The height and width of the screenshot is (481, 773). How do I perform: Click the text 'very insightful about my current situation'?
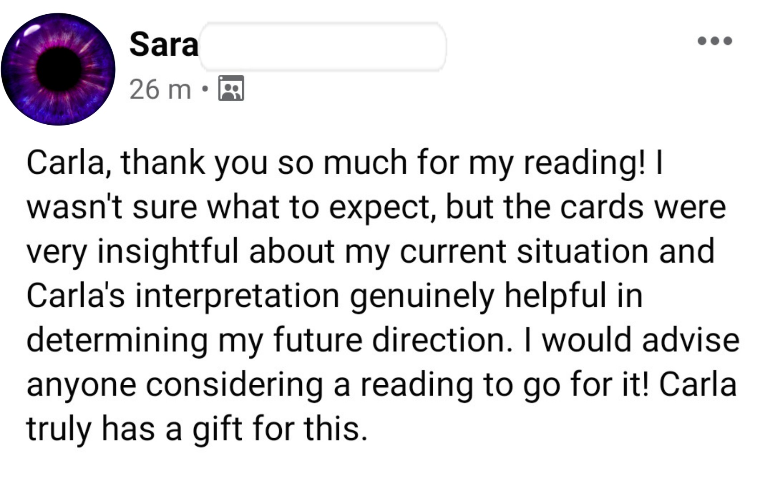338,252
